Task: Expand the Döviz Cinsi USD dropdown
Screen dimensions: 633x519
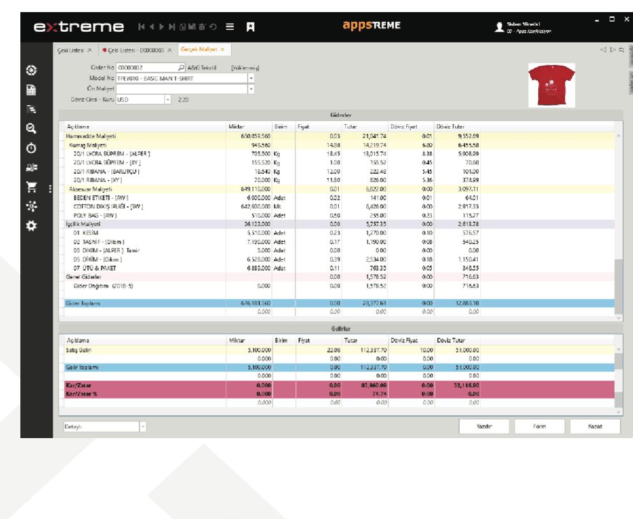Action: pos(167,100)
